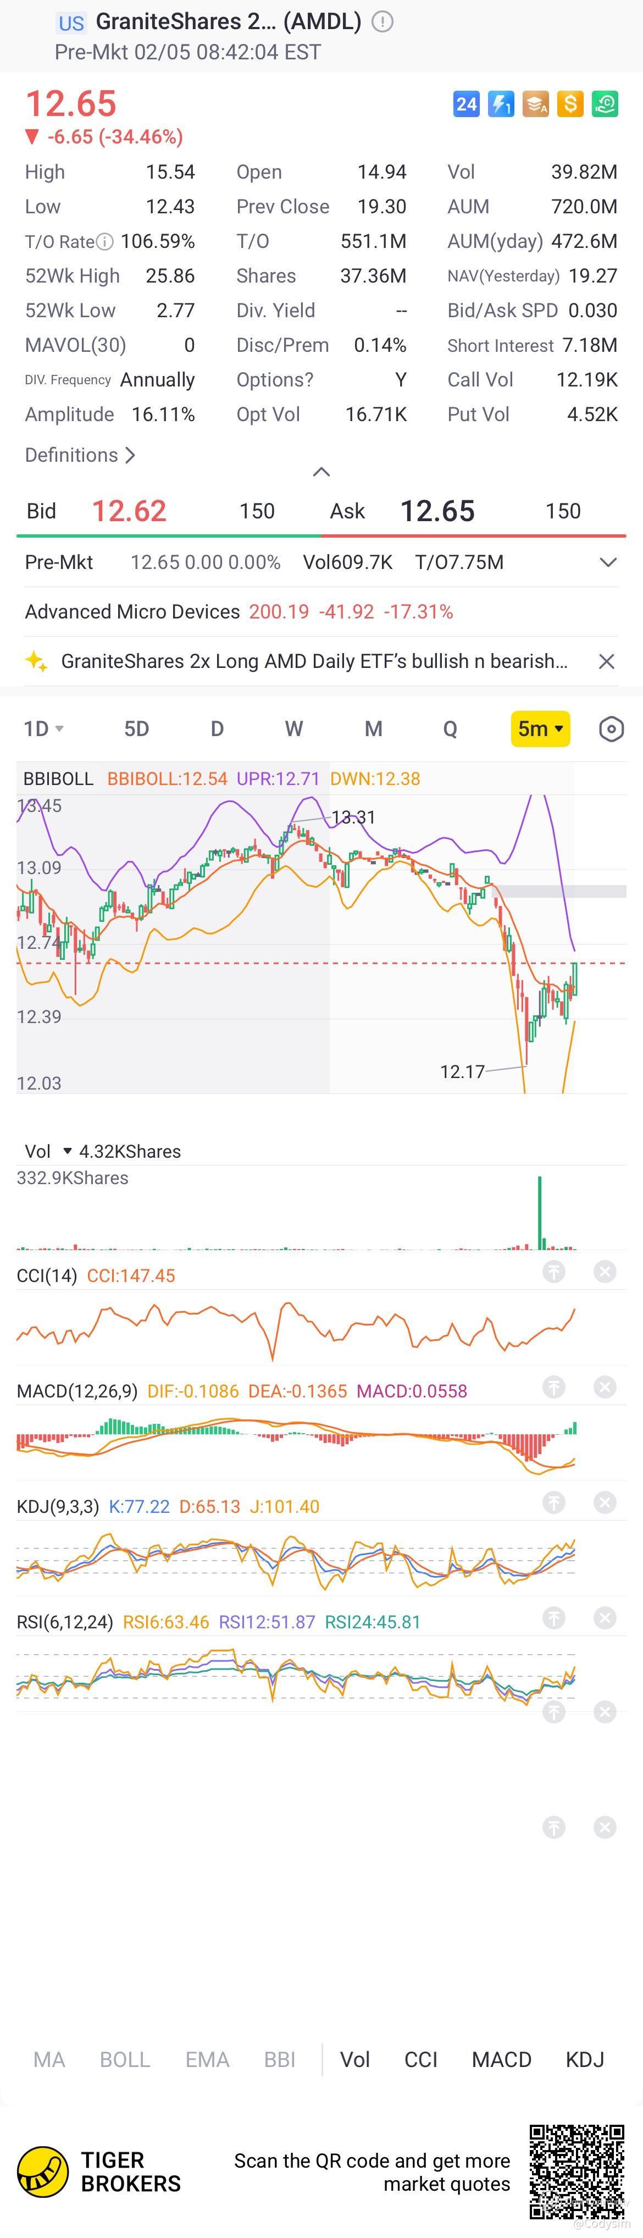The height and width of the screenshot is (2238, 643).
Task: Remove the KDJ(9,3,3) indicator panel
Action: [x=606, y=1503]
